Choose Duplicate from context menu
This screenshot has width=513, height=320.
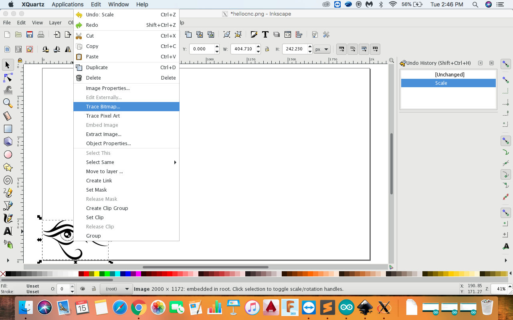126,67
